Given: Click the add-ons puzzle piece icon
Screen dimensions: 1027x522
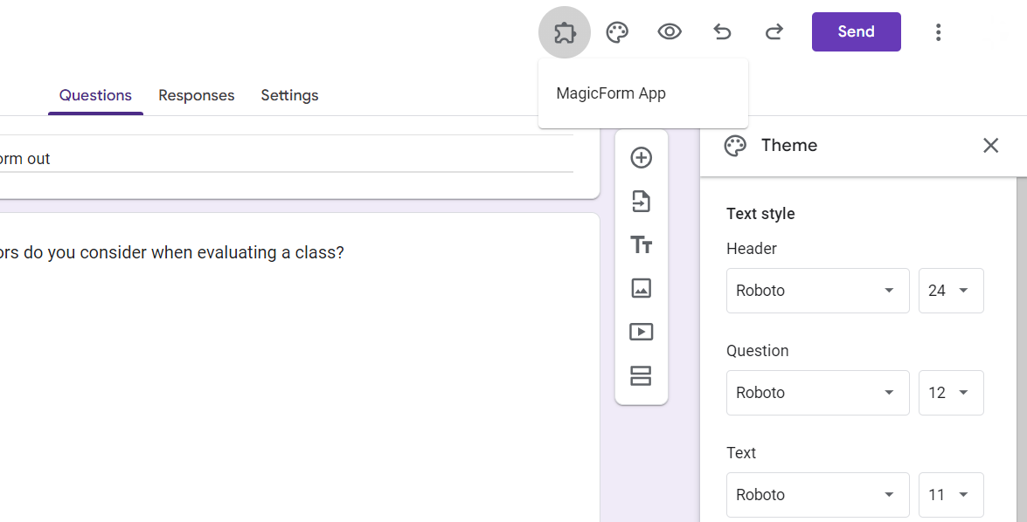Looking at the screenshot, I should (x=565, y=32).
